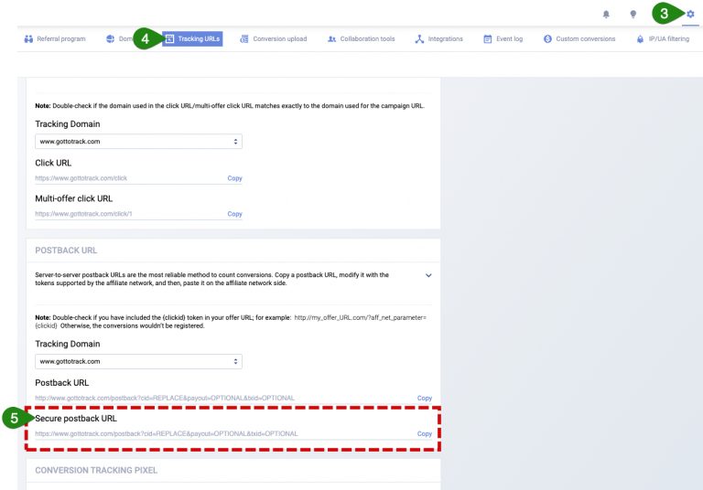Open the notifications bell icon

point(606,15)
